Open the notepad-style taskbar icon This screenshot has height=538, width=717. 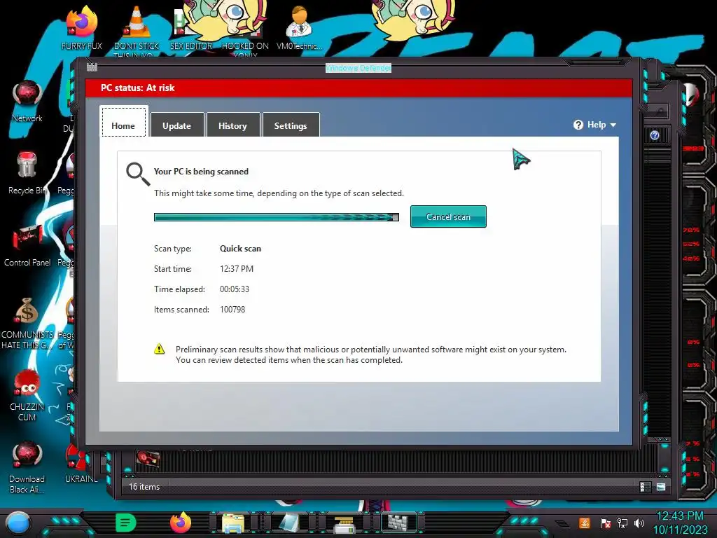pos(289,523)
